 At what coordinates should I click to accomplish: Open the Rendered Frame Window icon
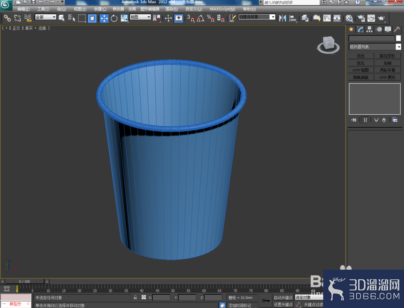pyautogui.click(x=371, y=18)
